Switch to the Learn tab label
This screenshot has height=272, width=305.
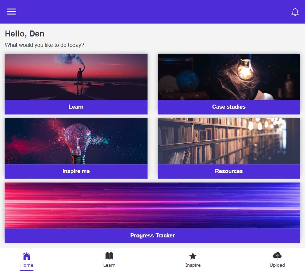(x=109, y=265)
